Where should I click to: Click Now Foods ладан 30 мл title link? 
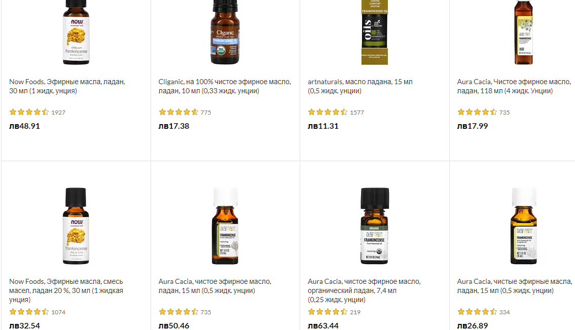coord(67,86)
